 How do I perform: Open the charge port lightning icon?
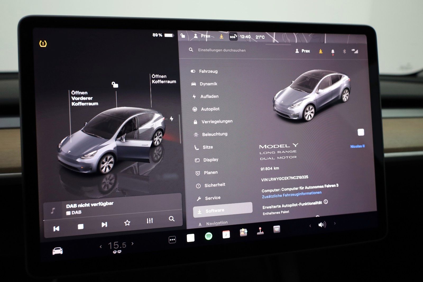coord(172,119)
